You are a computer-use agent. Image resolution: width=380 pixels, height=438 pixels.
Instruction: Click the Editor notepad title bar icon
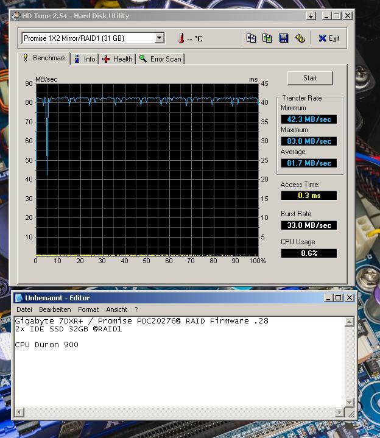click(x=19, y=298)
